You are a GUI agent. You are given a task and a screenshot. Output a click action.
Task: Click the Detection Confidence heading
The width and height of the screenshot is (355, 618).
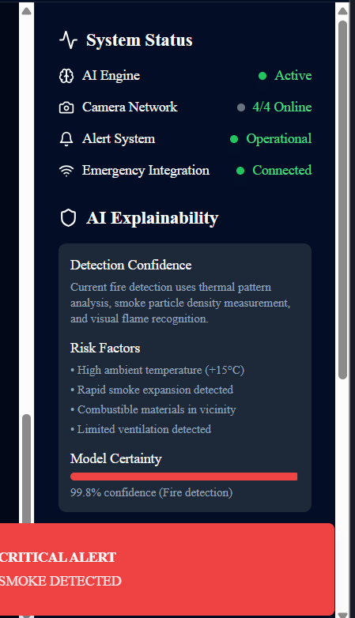click(x=131, y=265)
